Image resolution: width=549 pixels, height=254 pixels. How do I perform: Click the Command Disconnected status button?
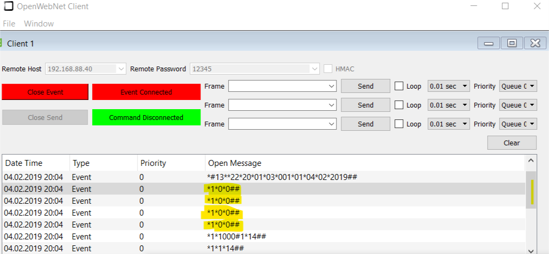pos(146,118)
